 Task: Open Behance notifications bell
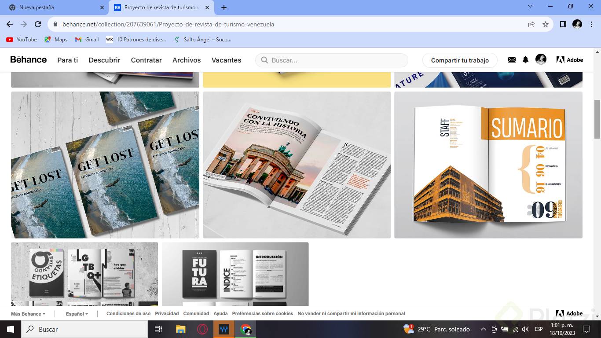(x=525, y=60)
